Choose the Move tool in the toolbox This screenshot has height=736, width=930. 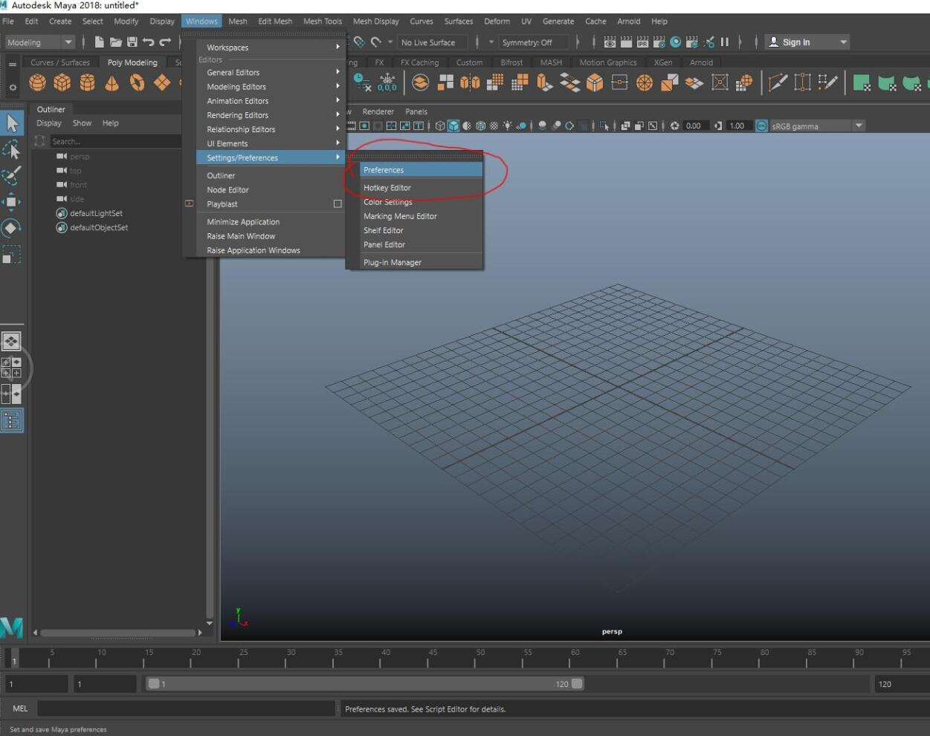coord(12,202)
